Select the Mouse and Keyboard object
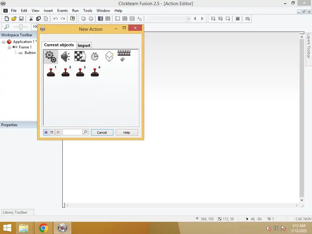This screenshot has height=234, width=312. [124, 56]
